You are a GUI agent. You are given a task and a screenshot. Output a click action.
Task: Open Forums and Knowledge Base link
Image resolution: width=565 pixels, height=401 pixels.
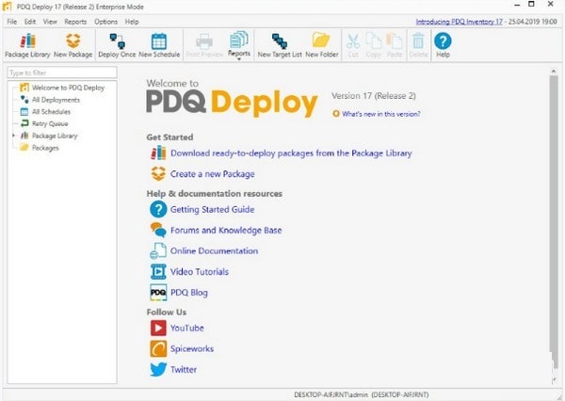point(226,231)
